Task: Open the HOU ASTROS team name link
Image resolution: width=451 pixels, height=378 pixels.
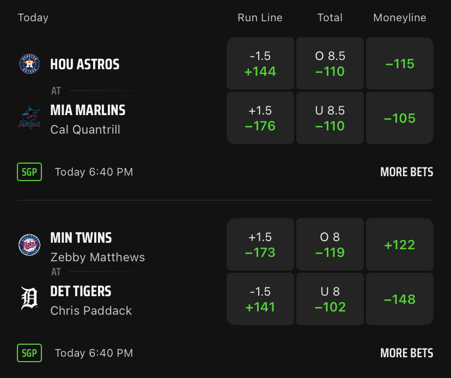Action: tap(84, 64)
